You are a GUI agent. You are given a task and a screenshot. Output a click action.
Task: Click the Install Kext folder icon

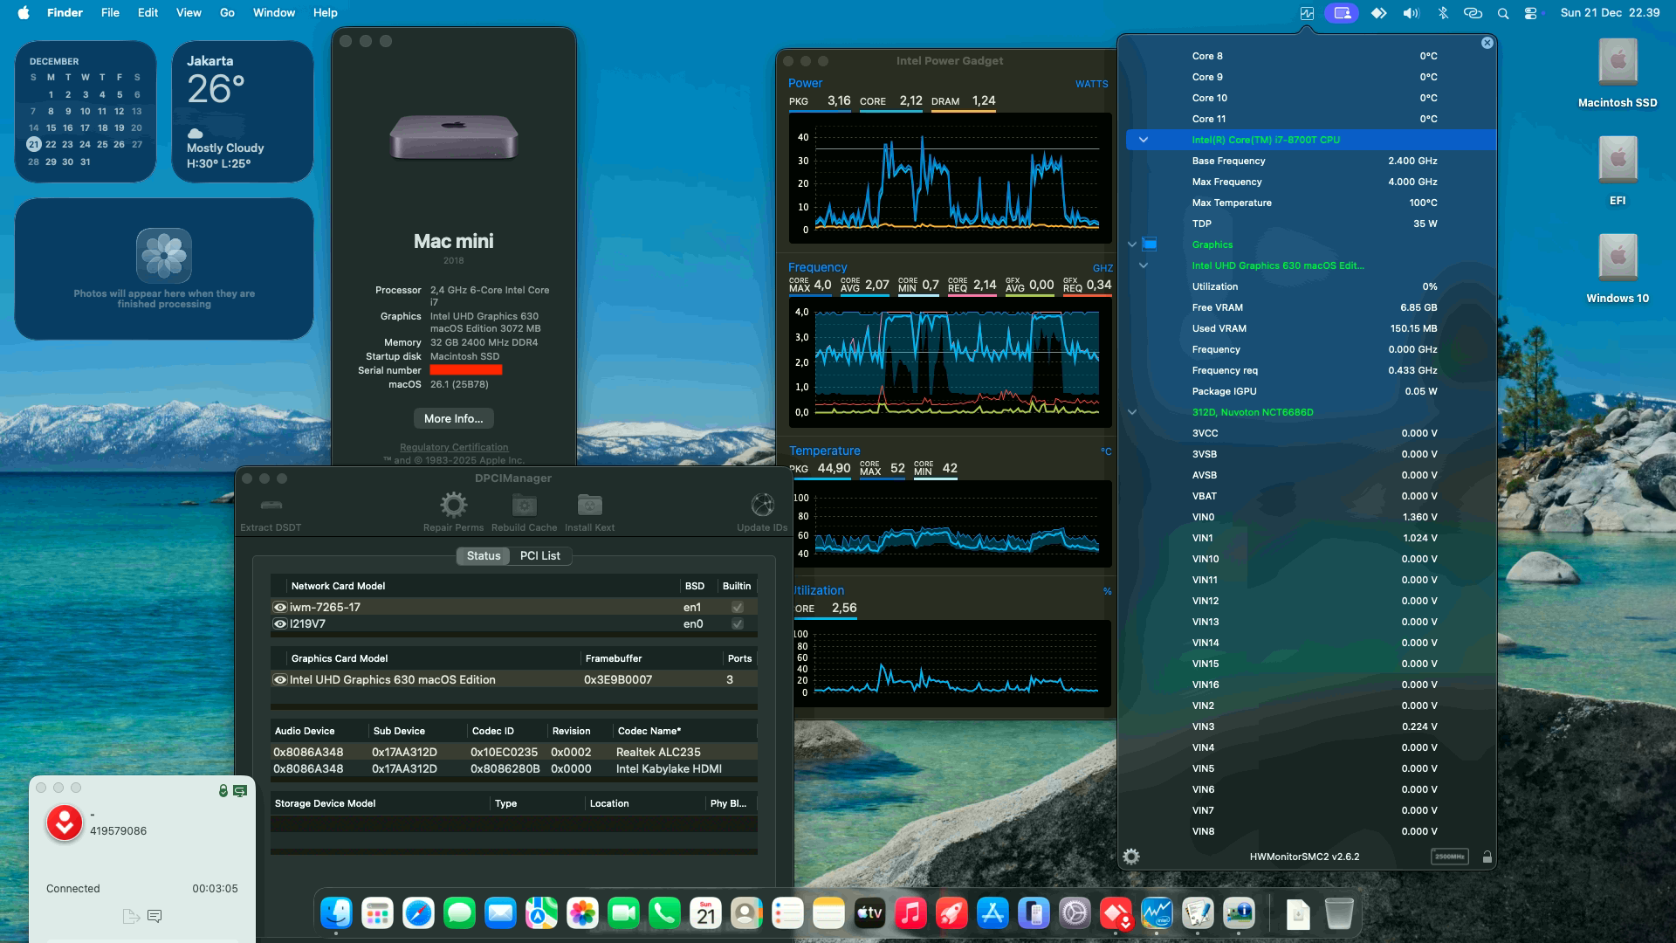pyautogui.click(x=589, y=505)
